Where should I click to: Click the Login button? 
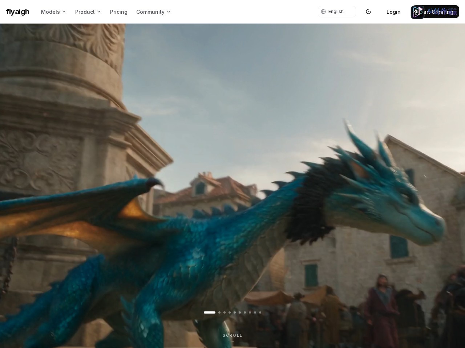393,12
